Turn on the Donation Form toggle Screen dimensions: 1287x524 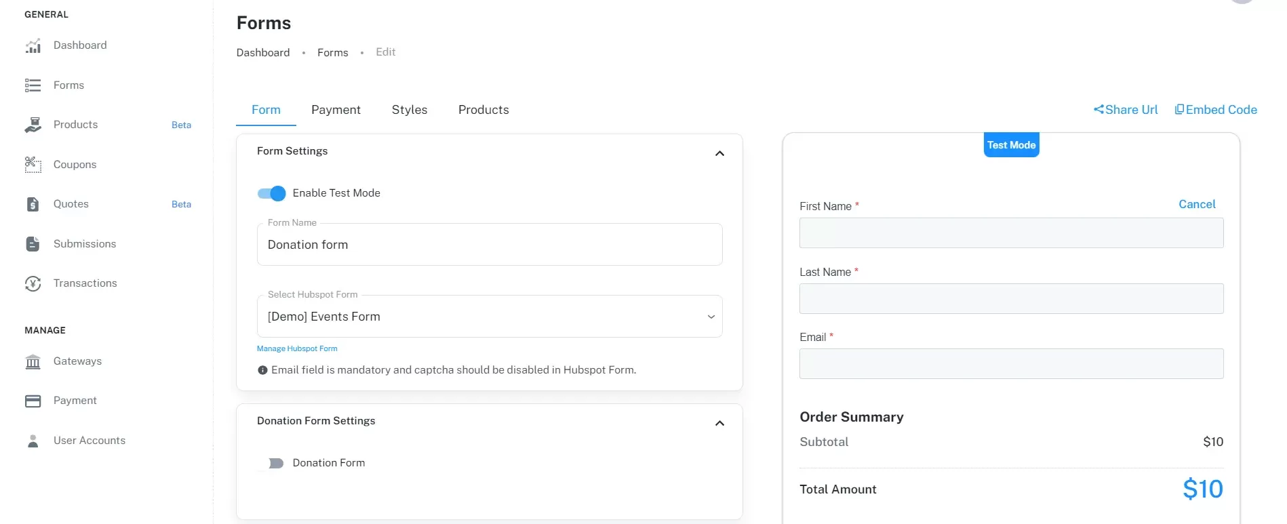[x=272, y=464]
